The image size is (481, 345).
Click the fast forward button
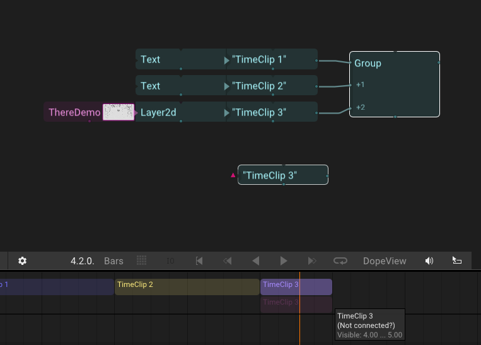tap(311, 260)
